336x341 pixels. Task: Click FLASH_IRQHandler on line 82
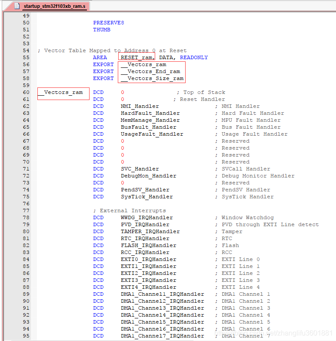click(149, 245)
